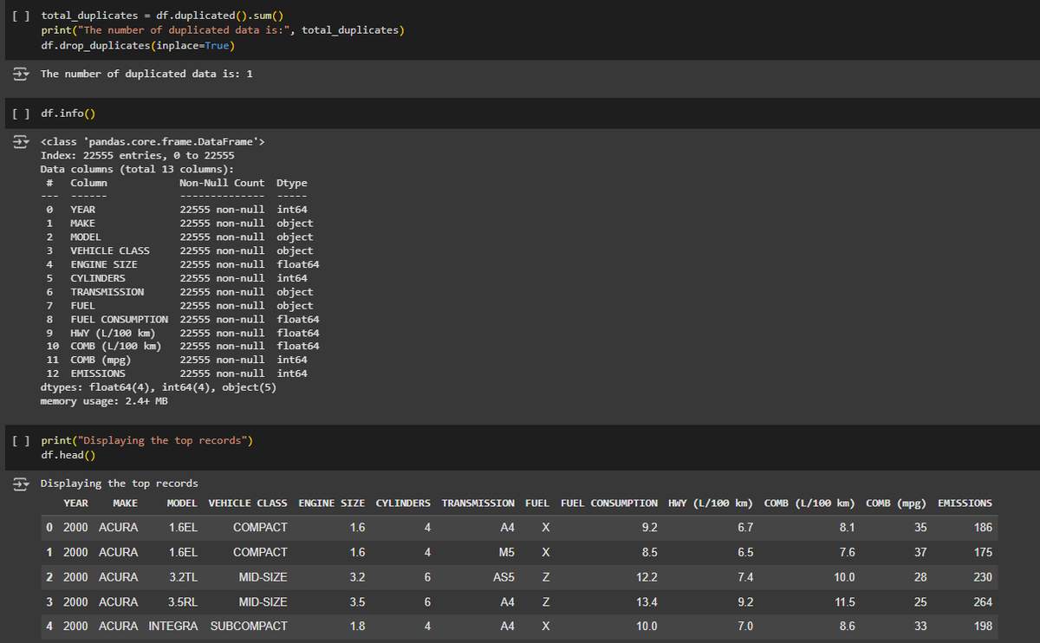The image size is (1040, 643).
Task: Run the df.head() display cell
Action: coord(23,440)
